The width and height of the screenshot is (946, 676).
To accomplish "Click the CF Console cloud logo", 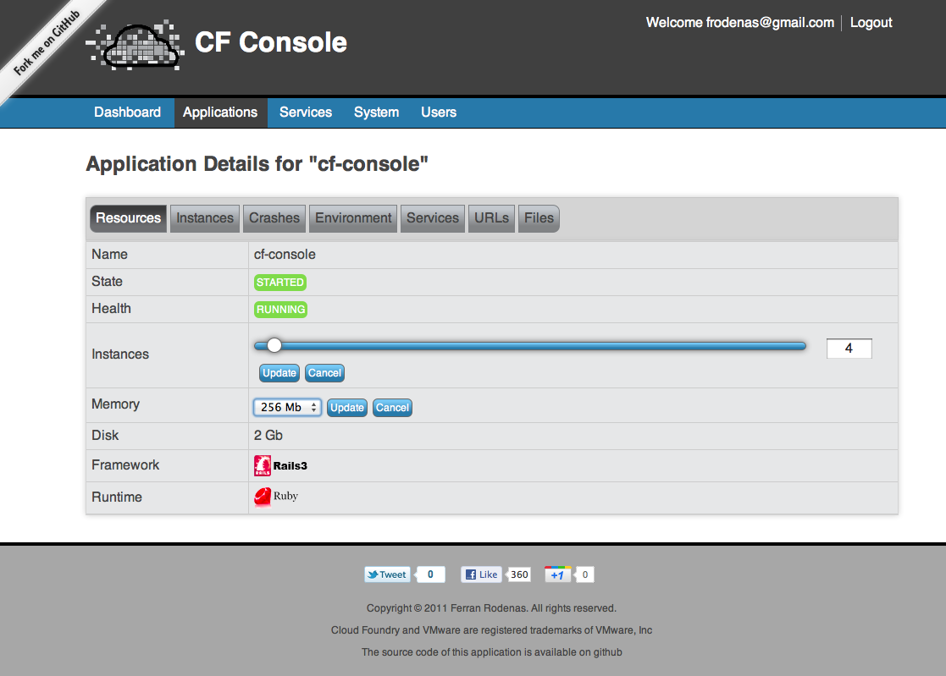I will pyautogui.click(x=136, y=46).
